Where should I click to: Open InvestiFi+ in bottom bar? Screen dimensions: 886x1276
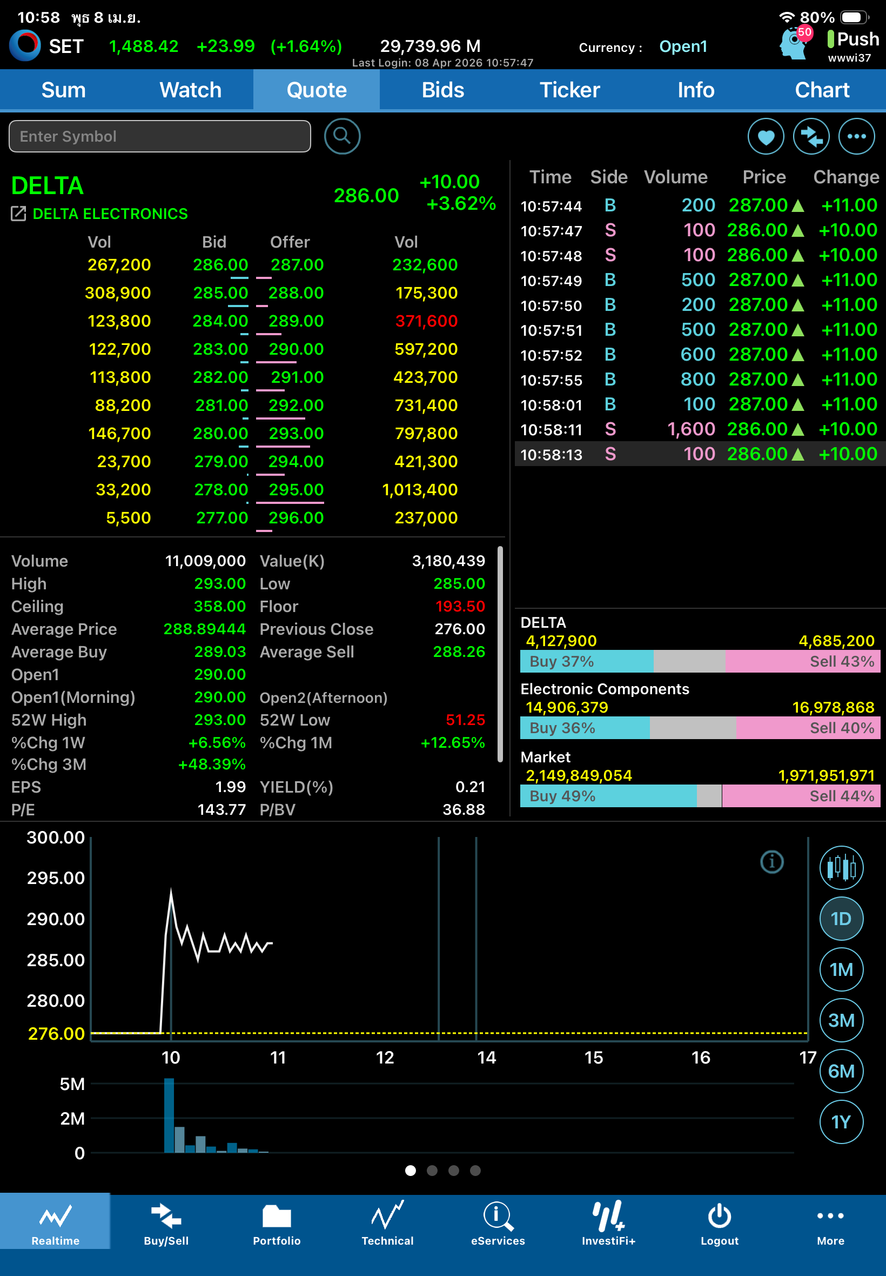coord(608,1224)
